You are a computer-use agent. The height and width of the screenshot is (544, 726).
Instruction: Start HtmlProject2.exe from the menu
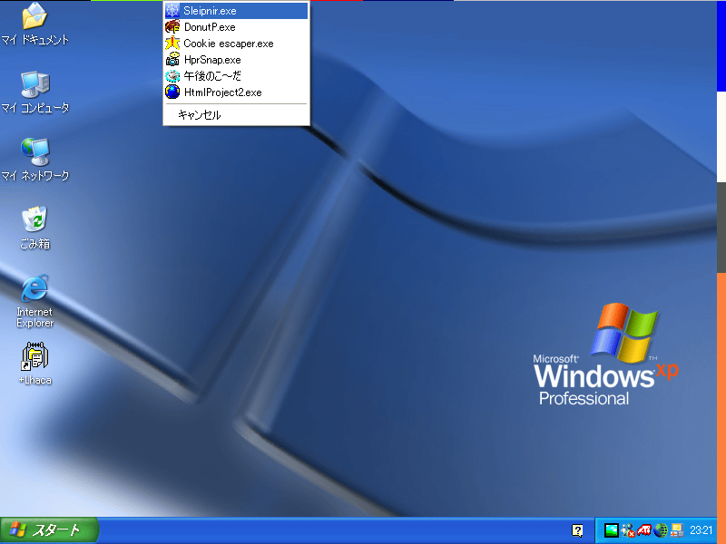(236, 92)
